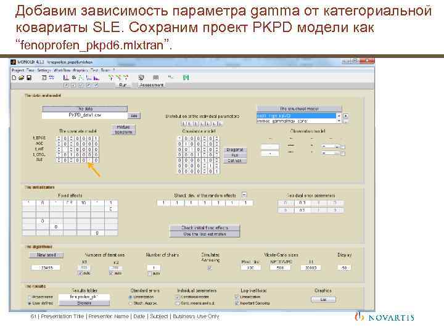Viewport: 444px width, 333px height.
Task: Click the mixture button above transform
Action: [123, 127]
